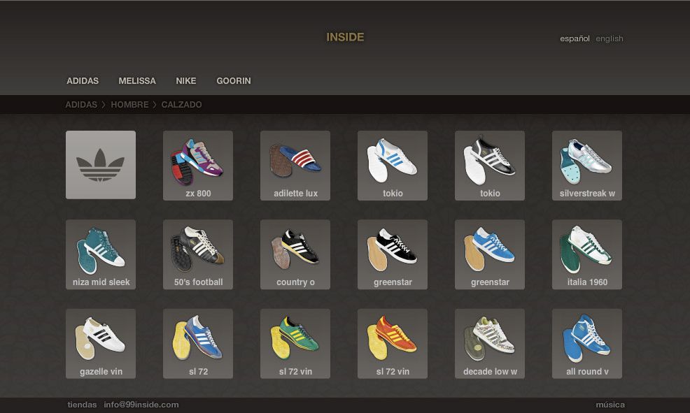Open the zx 800 sneaker tile
Viewport: 690px width, 413px height.
click(198, 165)
